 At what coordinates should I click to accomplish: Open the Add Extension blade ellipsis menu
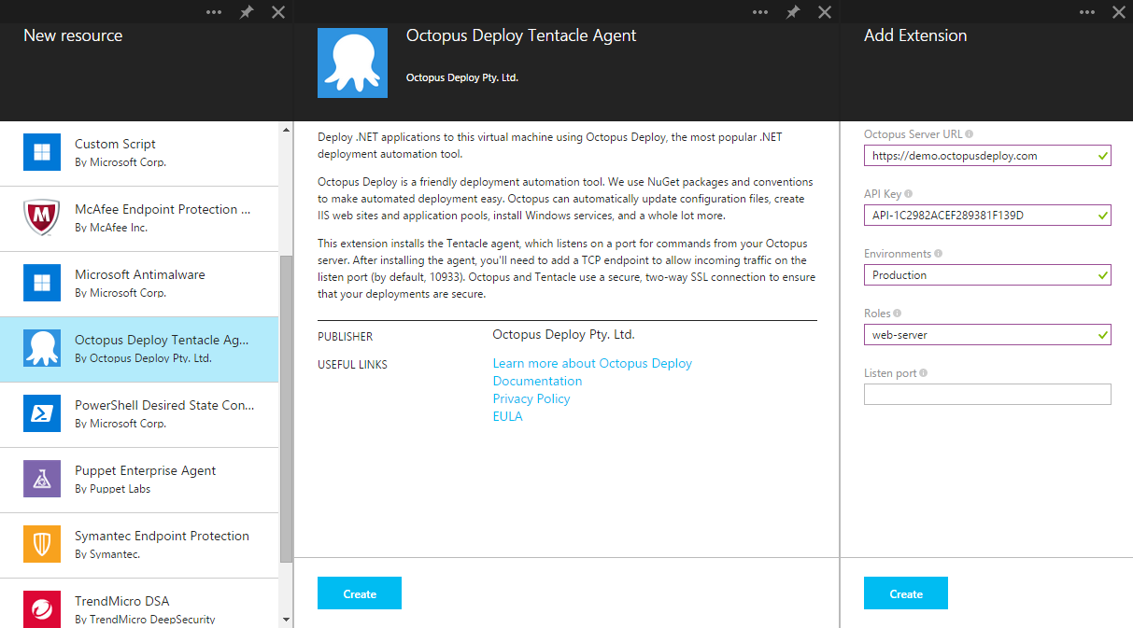coord(1086,12)
